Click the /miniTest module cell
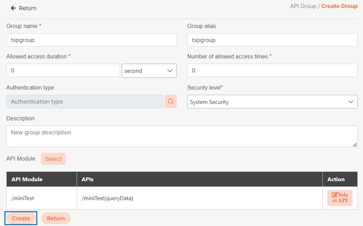 (42, 198)
